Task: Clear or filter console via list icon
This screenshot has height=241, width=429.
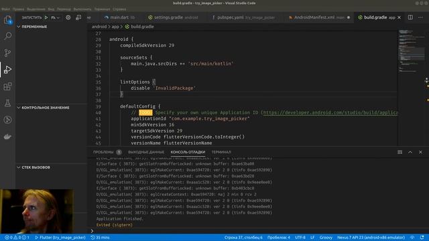Action: pos(400,152)
